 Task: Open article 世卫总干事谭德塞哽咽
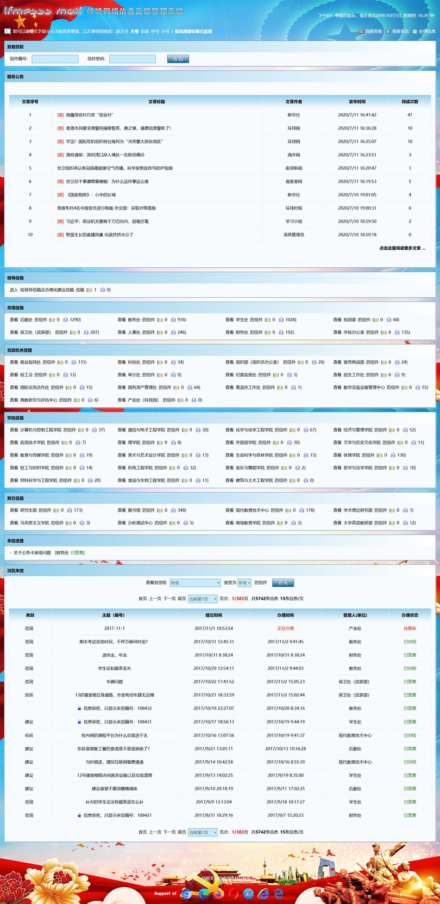tap(107, 182)
